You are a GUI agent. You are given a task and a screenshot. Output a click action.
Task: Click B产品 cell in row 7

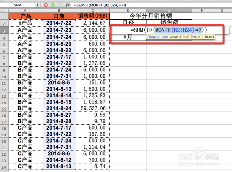click(x=25, y=57)
